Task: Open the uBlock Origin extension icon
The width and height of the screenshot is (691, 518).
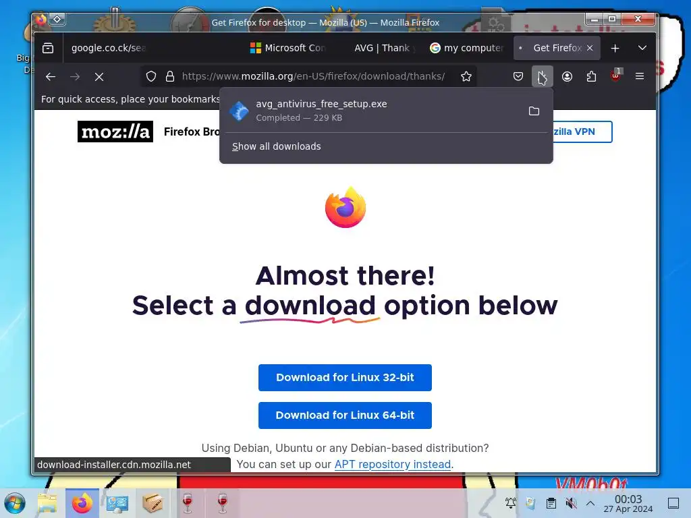Action: pos(615,76)
